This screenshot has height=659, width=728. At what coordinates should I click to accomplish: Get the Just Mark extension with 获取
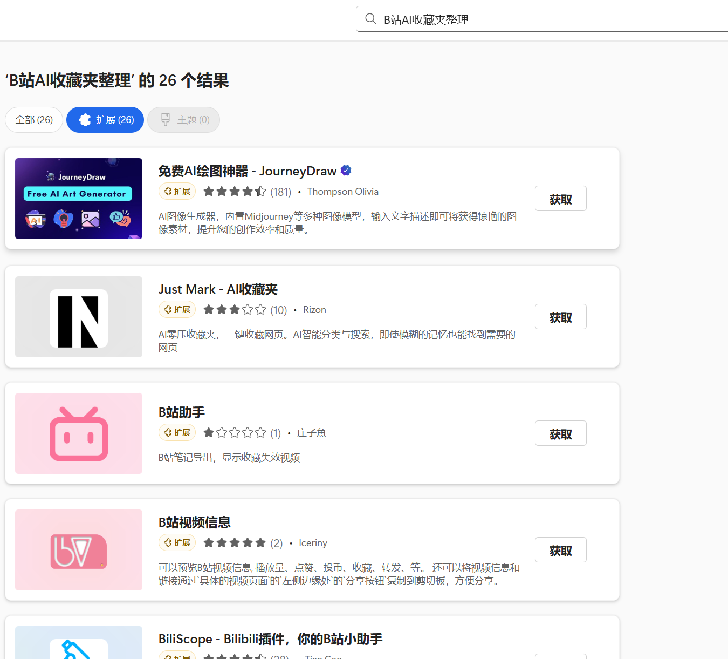point(560,317)
